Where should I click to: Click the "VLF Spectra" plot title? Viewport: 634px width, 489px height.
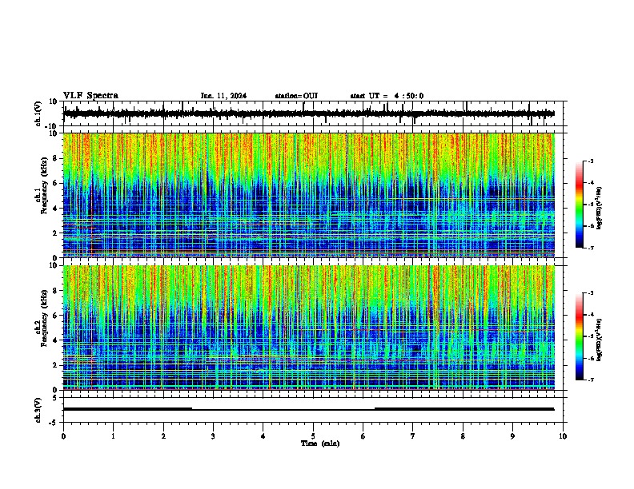coord(90,96)
